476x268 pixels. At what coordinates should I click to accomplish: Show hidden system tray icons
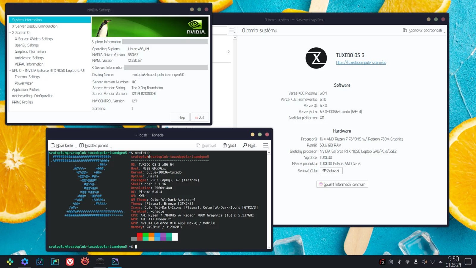click(x=441, y=262)
